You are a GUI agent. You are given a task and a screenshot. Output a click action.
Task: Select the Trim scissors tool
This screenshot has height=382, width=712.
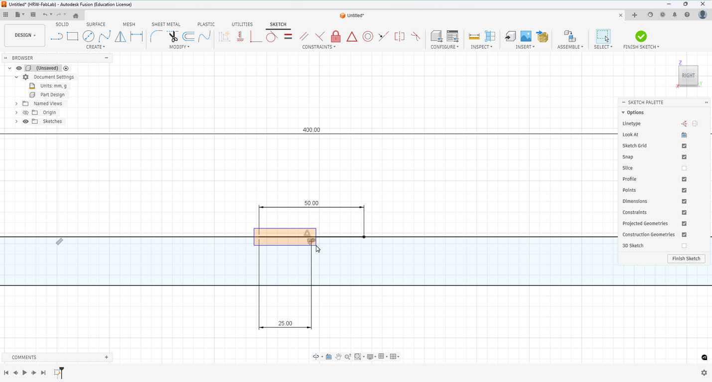(172, 36)
